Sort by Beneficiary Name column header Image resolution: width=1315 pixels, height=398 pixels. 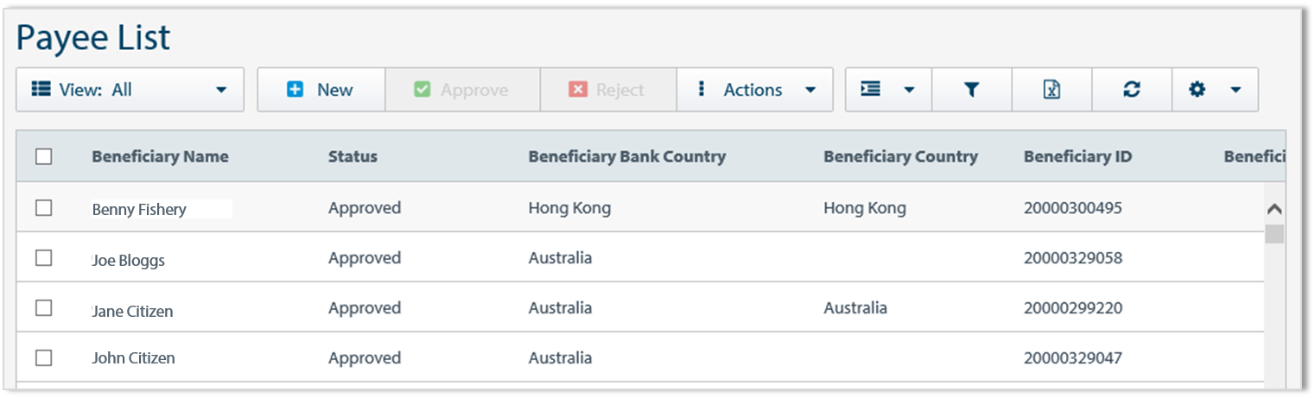160,156
